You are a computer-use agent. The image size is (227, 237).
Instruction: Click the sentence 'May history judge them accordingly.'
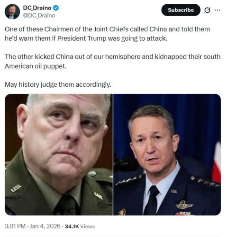(x=58, y=84)
